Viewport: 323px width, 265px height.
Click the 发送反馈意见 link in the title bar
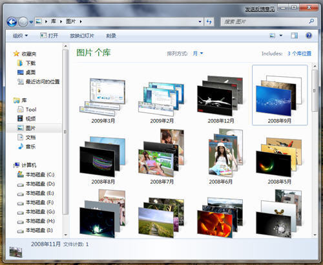pyautogui.click(x=260, y=9)
